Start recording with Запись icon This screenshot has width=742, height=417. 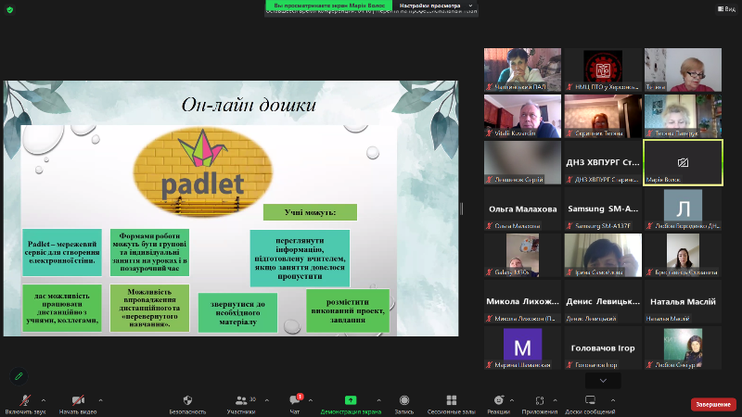(x=404, y=400)
